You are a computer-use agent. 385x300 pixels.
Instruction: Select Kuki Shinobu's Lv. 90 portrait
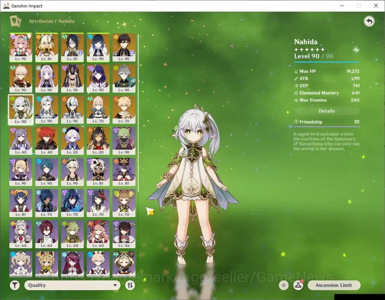click(124, 141)
